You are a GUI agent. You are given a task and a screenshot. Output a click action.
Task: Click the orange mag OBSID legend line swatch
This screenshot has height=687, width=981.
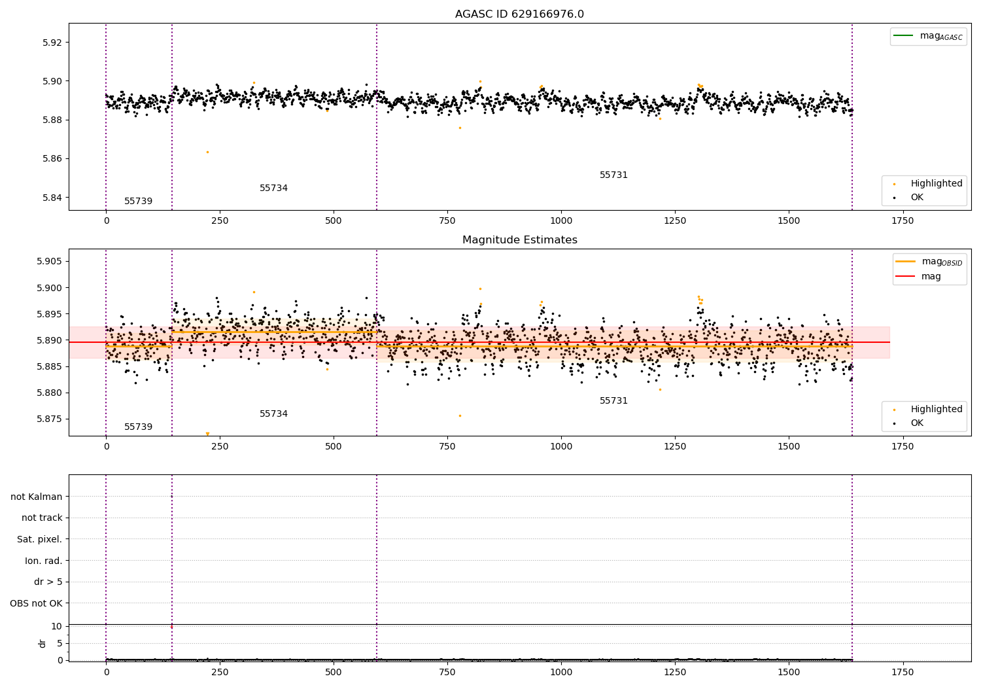click(x=905, y=261)
